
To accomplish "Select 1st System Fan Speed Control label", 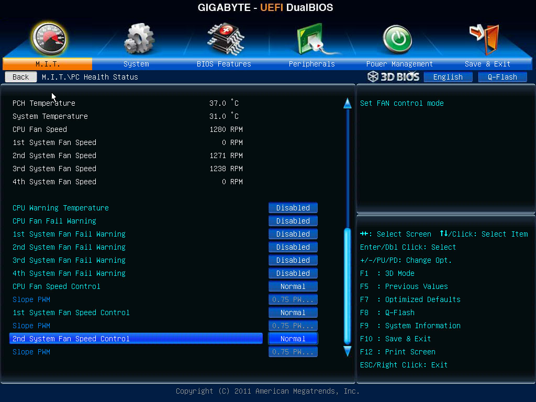I will click(71, 313).
